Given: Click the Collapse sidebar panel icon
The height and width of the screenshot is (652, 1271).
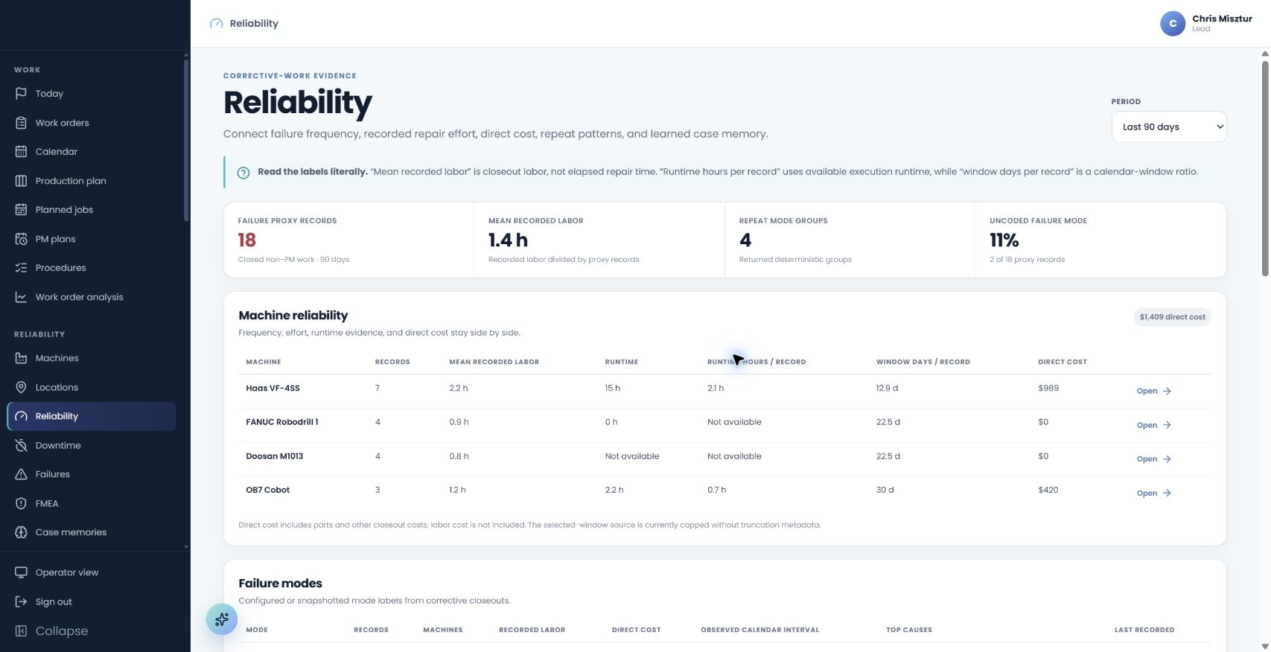Looking at the screenshot, I should point(21,631).
